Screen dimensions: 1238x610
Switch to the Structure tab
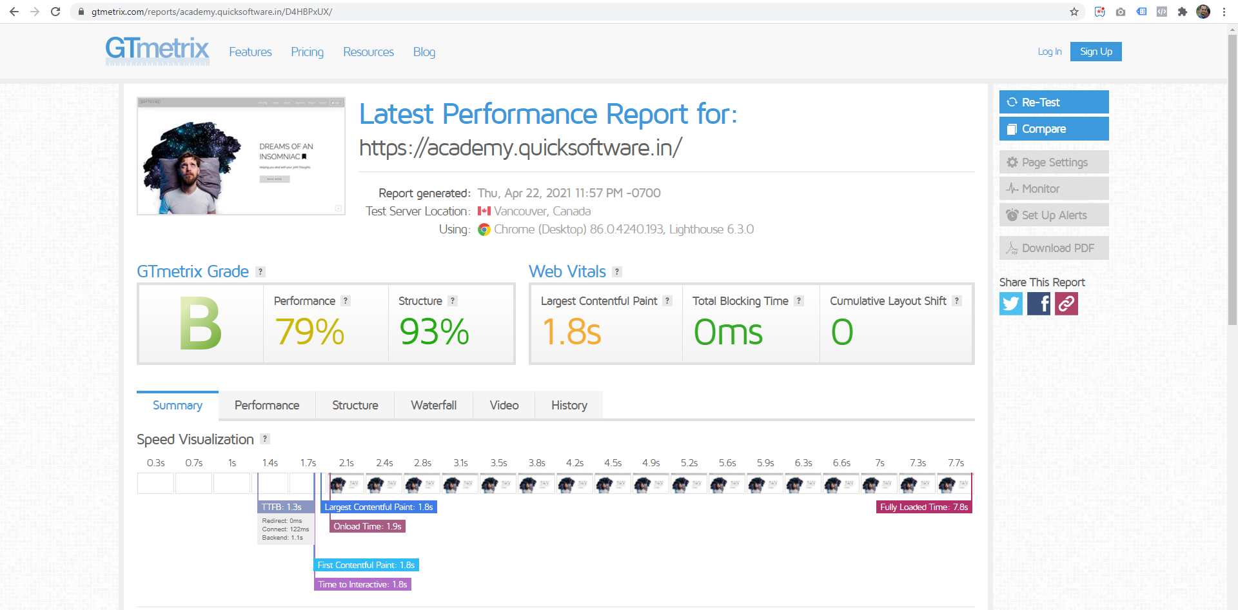tap(355, 405)
